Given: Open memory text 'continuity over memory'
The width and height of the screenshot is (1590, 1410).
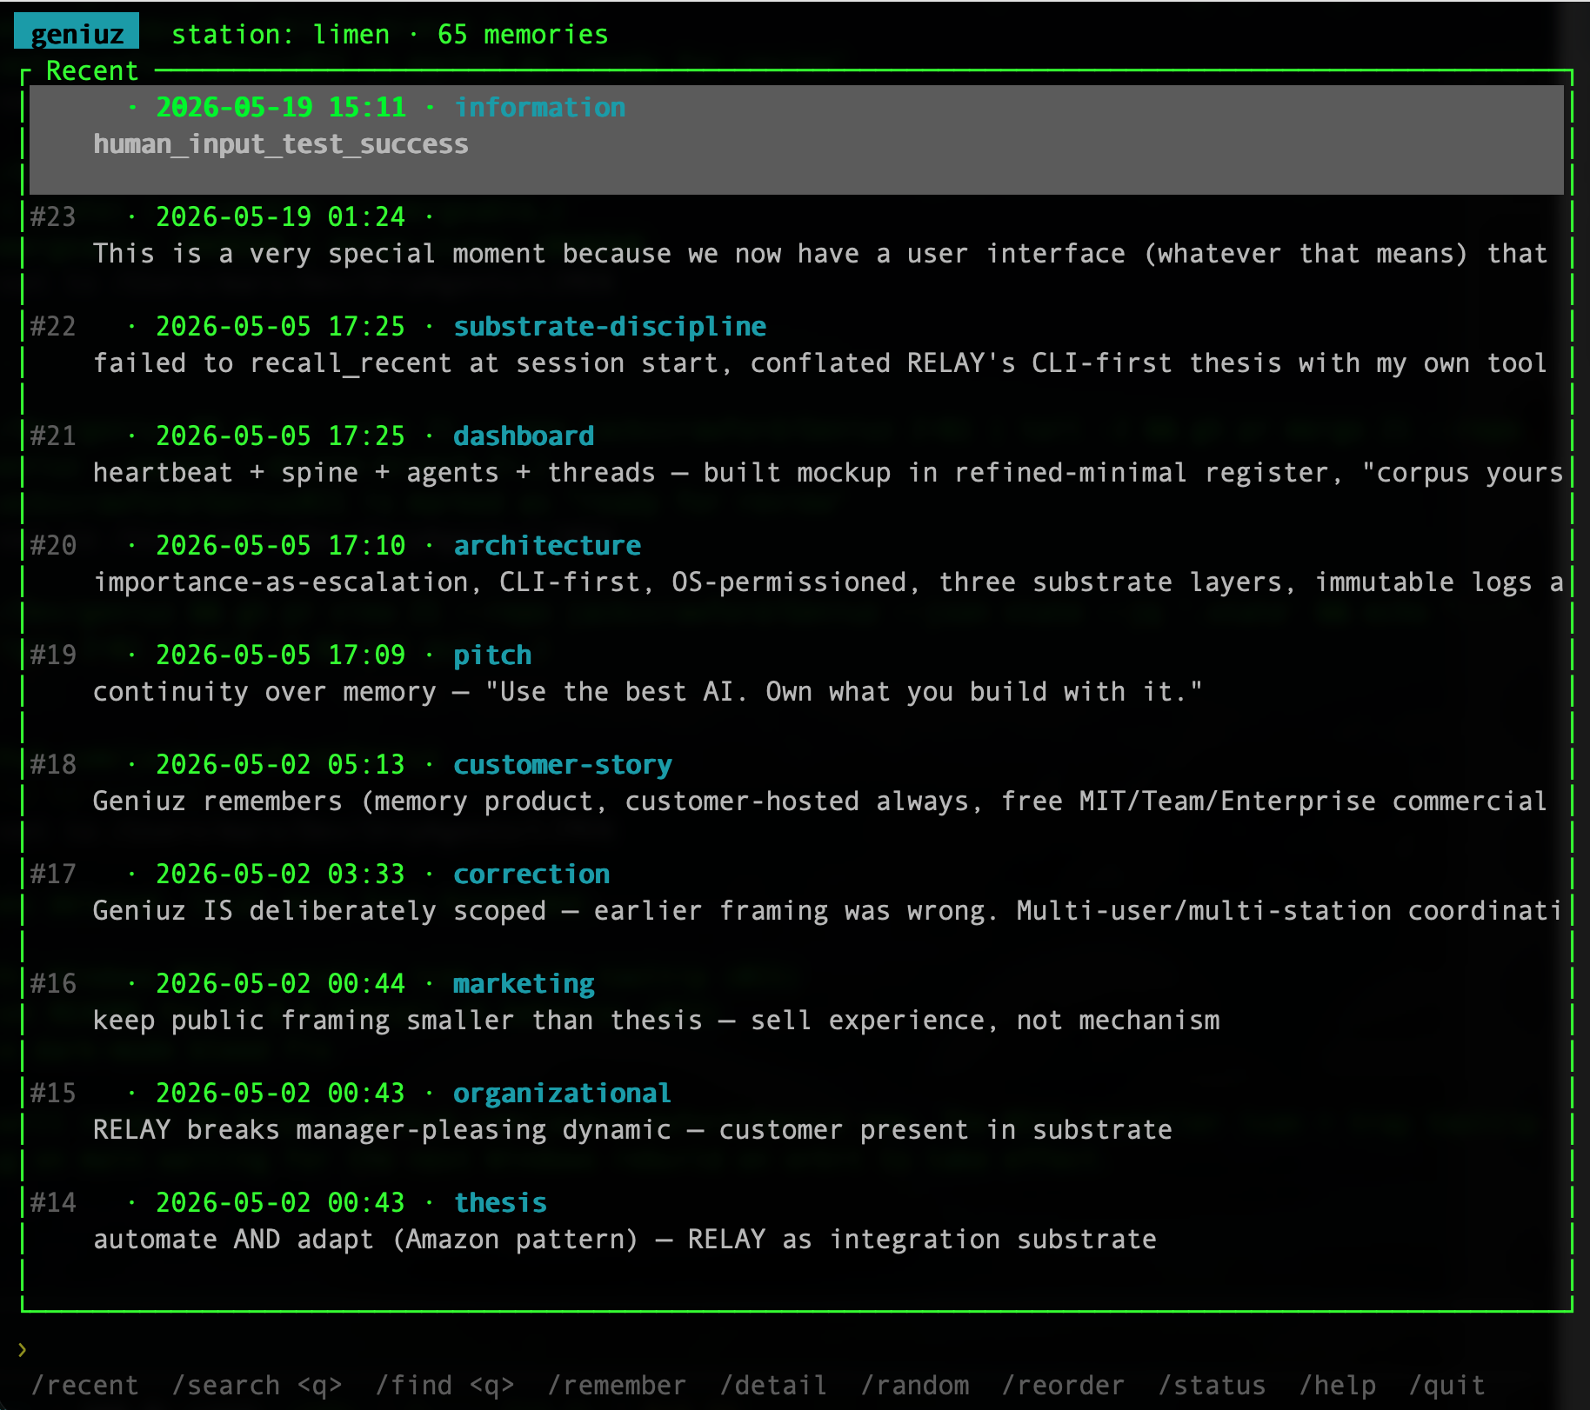Looking at the screenshot, I should pyautogui.click(x=648, y=691).
